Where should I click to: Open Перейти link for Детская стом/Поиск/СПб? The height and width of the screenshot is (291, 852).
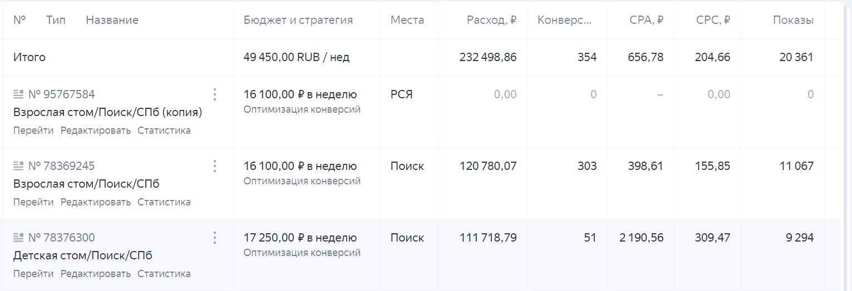coord(33,274)
